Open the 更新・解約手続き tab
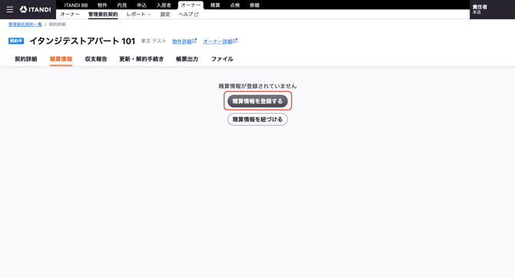This screenshot has height=278, width=515. click(141, 59)
